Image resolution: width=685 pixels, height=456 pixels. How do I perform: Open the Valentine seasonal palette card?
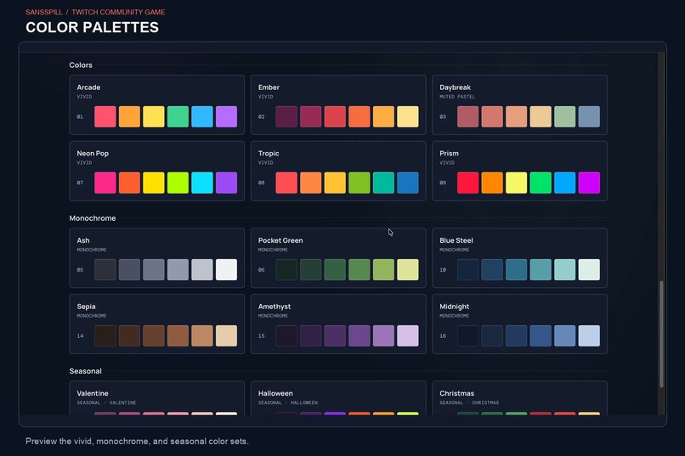[157, 398]
